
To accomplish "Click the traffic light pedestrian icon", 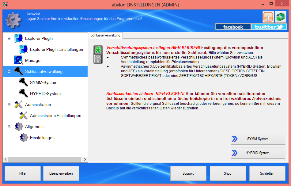I will tap(98, 55).
